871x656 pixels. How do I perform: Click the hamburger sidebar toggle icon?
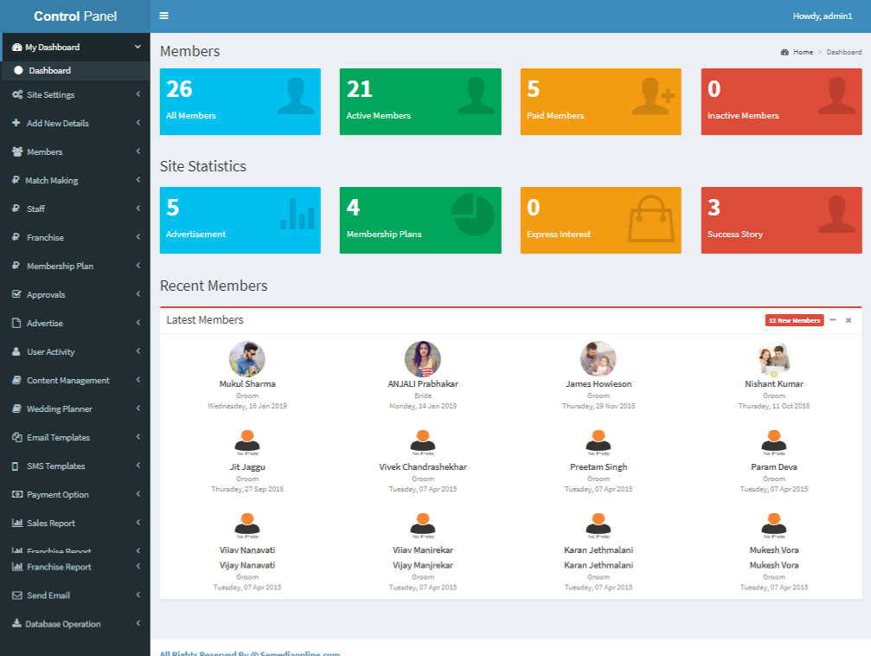click(163, 16)
